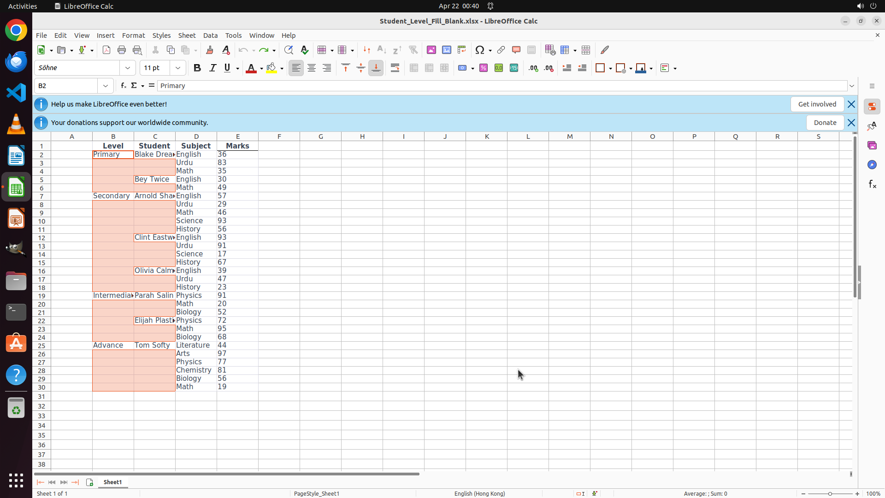The width and height of the screenshot is (885, 498).
Task: Click the zoom slider in status bar
Action: 830,494
